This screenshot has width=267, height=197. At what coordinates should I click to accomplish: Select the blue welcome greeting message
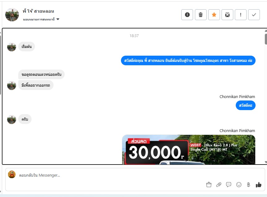188,60
